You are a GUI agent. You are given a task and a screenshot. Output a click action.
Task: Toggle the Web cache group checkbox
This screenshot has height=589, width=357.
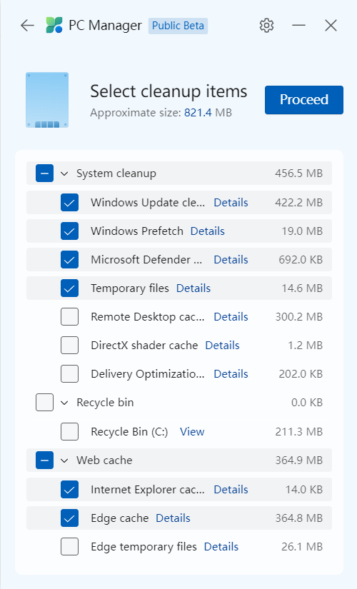pos(44,460)
